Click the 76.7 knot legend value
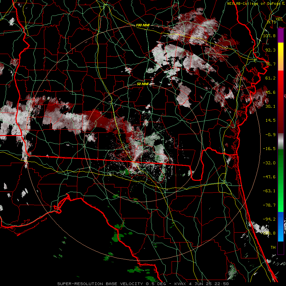 (270, 64)
